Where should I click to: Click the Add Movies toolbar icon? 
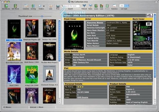tap(6, 6)
